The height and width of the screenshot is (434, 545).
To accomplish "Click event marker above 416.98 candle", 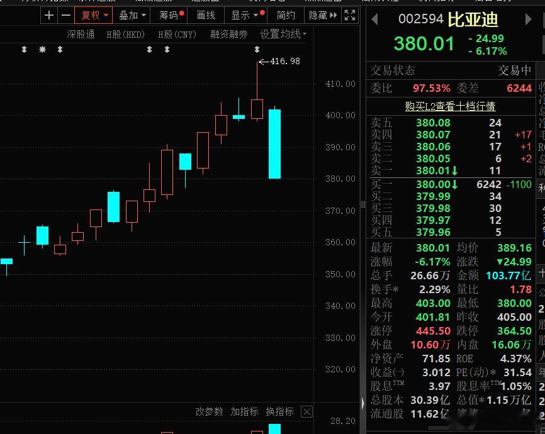I will click(x=257, y=49).
